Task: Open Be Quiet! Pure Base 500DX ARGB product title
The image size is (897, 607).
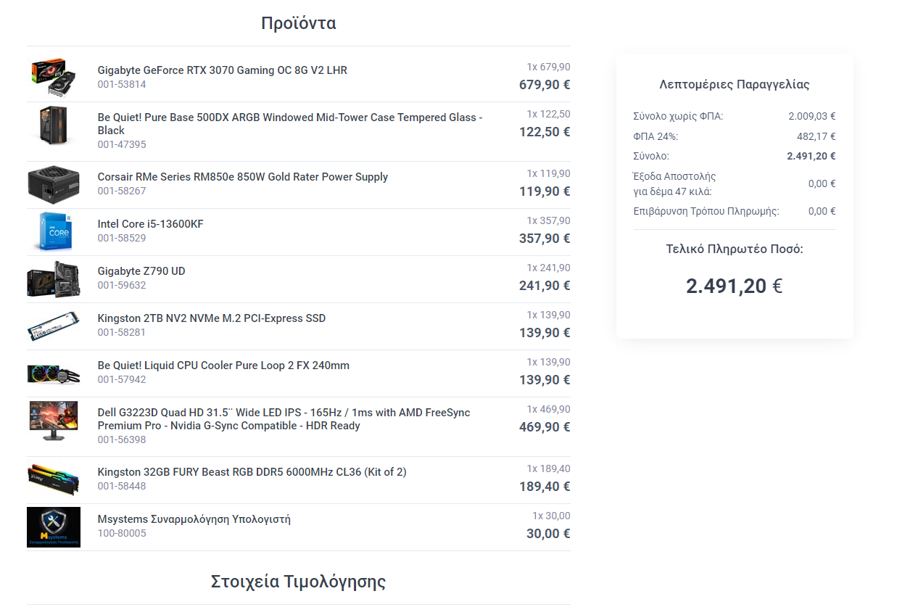Action: pos(290,124)
